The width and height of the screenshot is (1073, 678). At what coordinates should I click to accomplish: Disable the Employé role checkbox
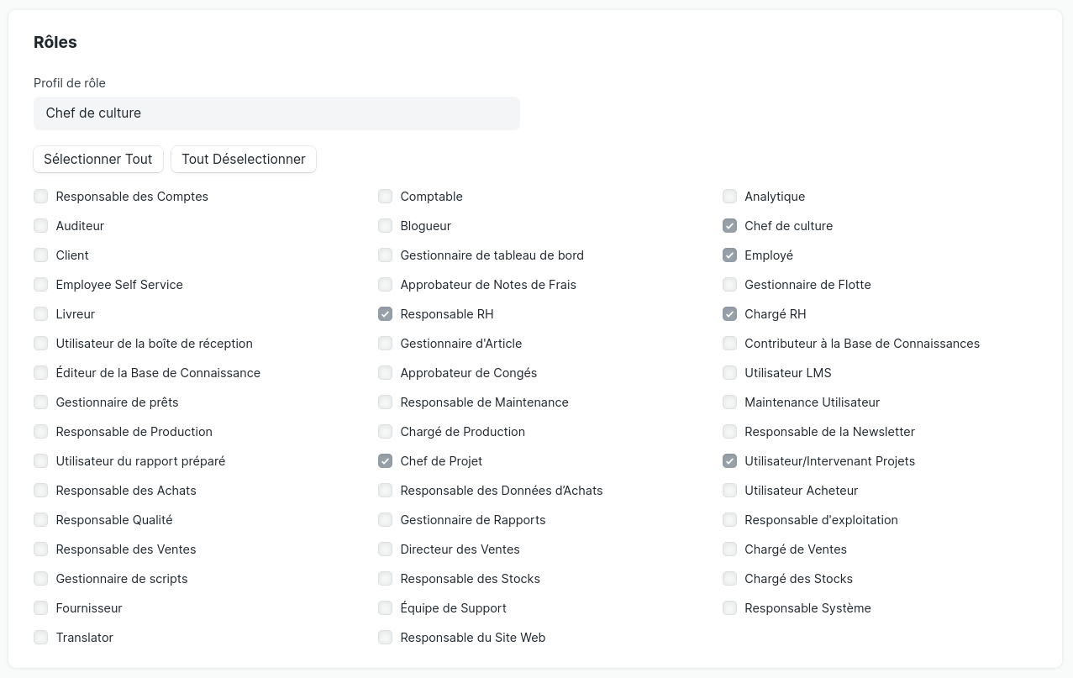(729, 255)
